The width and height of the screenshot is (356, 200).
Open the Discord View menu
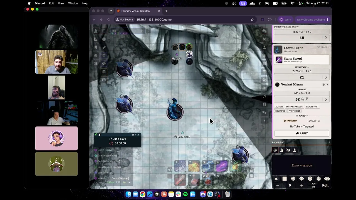click(x=61, y=3)
